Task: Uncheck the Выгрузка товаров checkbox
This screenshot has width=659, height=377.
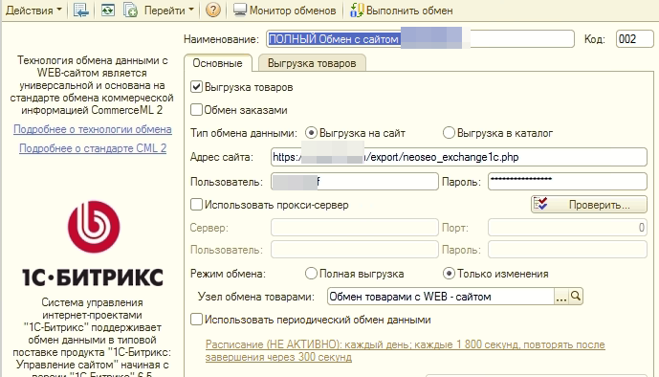Action: (196, 87)
